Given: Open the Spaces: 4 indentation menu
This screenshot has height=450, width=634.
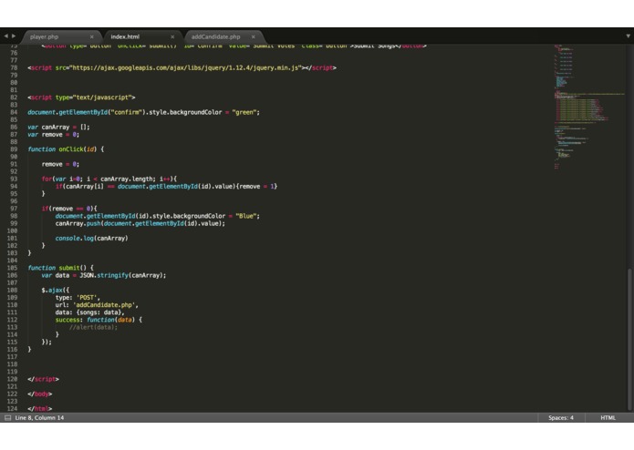Looking at the screenshot, I should coord(560,418).
